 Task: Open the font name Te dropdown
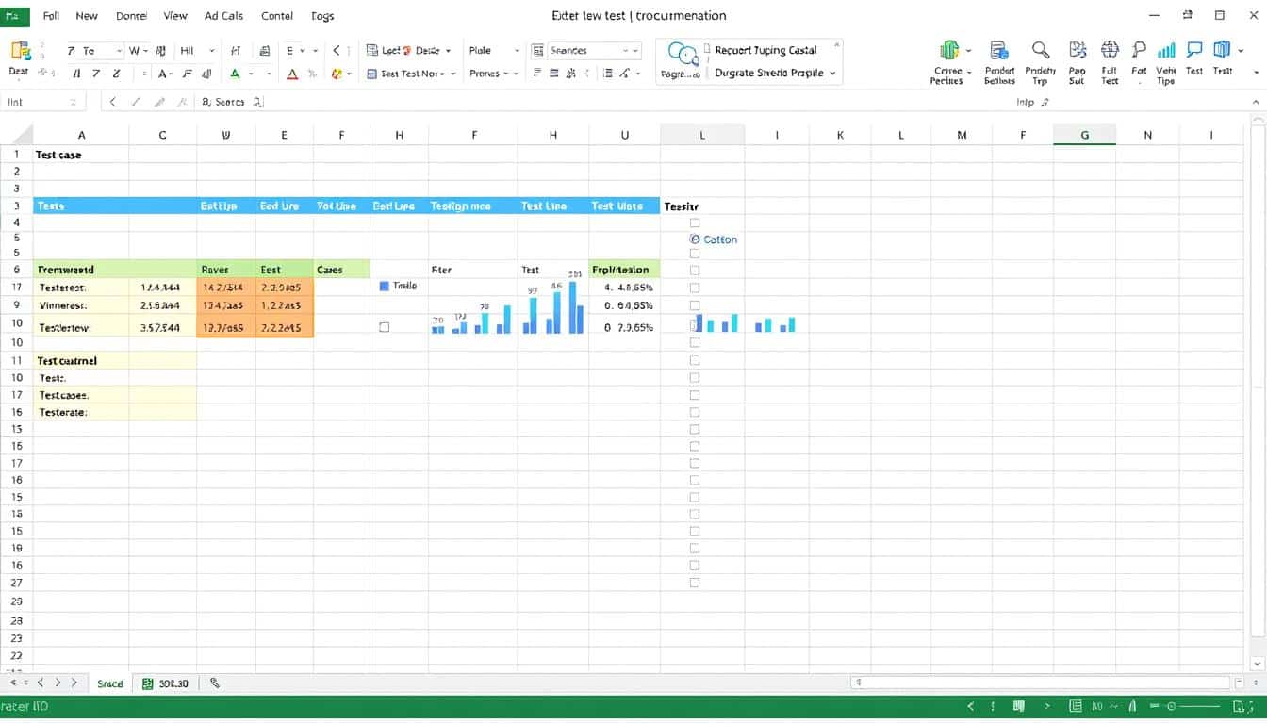coord(119,51)
